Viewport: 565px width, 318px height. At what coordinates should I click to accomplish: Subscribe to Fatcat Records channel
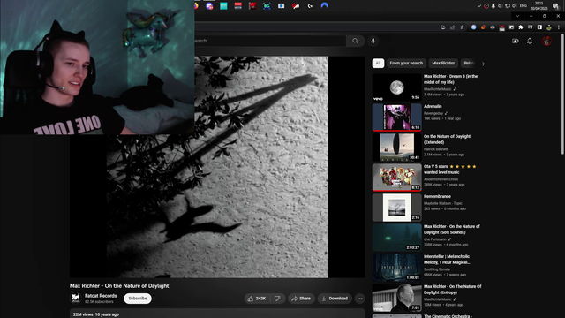coord(138,299)
